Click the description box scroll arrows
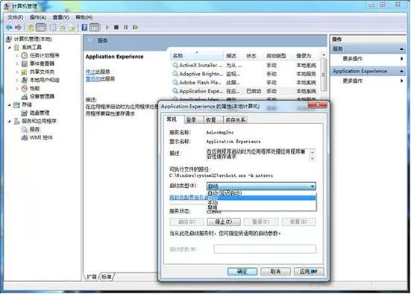This screenshot has width=411, height=294. point(313,155)
